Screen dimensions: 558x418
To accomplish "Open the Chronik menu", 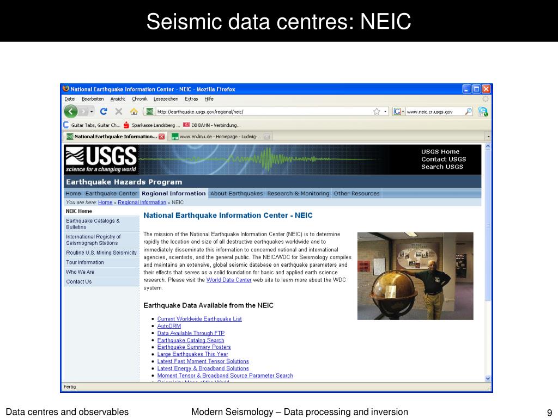I will click(x=139, y=99).
